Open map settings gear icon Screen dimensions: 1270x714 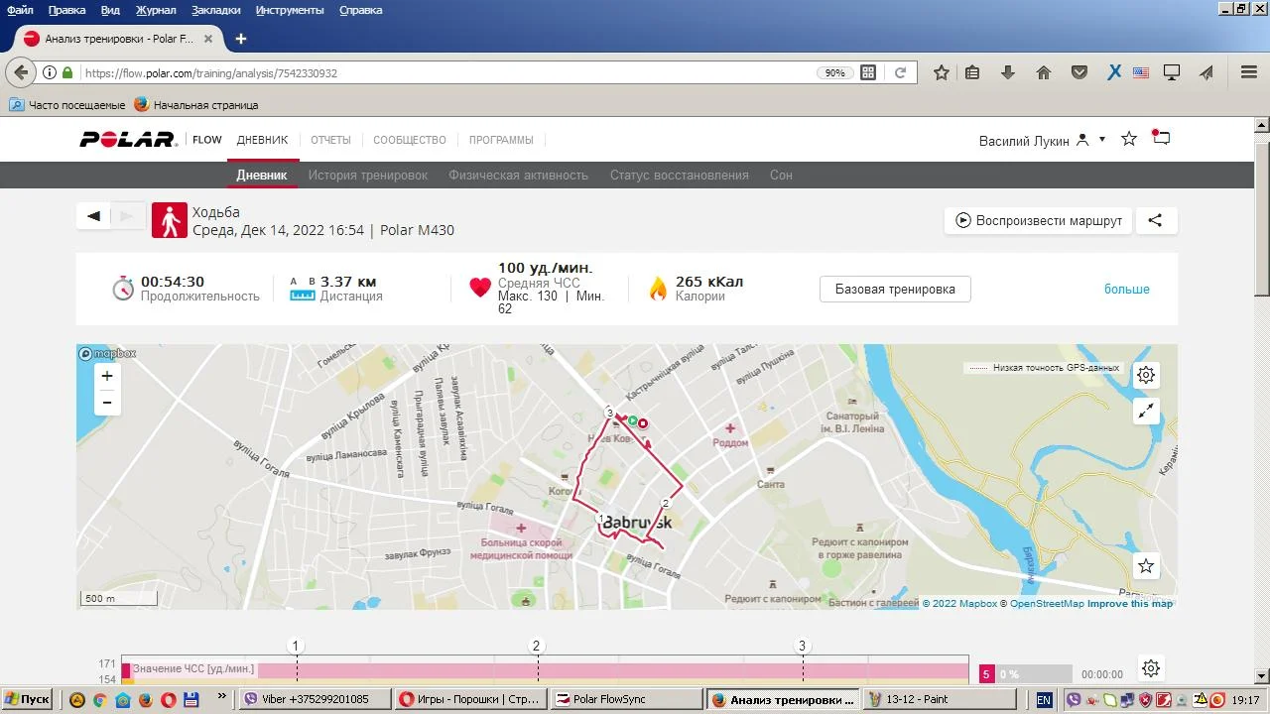pyautogui.click(x=1146, y=375)
